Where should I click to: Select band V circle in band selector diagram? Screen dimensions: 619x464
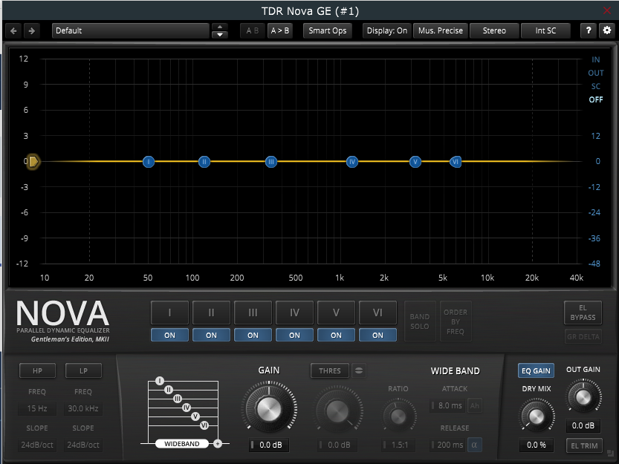[x=195, y=416]
